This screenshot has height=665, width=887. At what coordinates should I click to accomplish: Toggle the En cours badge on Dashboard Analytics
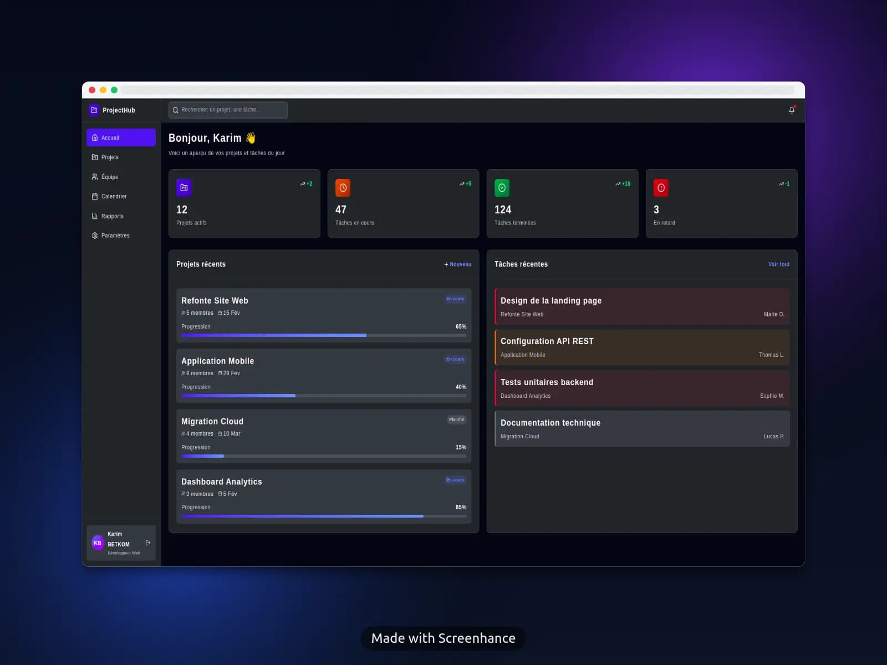(x=454, y=480)
